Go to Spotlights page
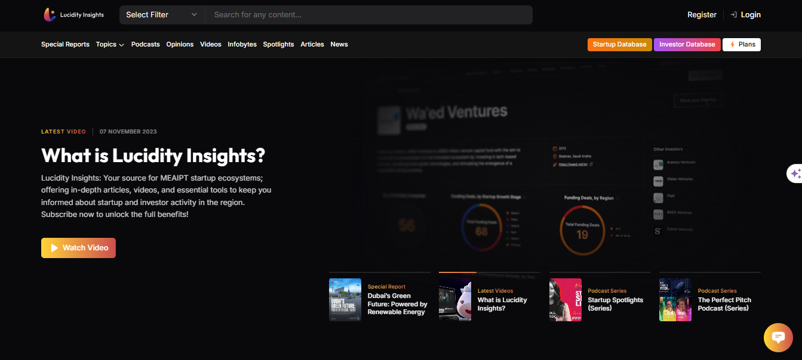Screen dimensions: 802x360 click(x=278, y=45)
